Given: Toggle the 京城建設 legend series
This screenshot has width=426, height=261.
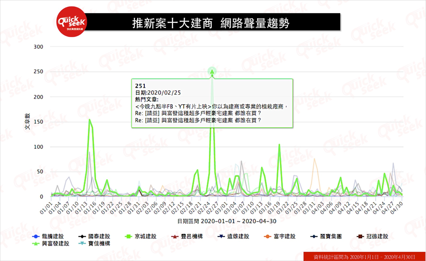Looking at the screenshot, I should pyautogui.click(x=141, y=236).
